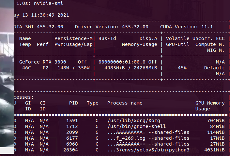Screen dimensions: 230x156
Task: Click PID 2099 in process table
Action: pyautogui.click(x=72, y=132)
